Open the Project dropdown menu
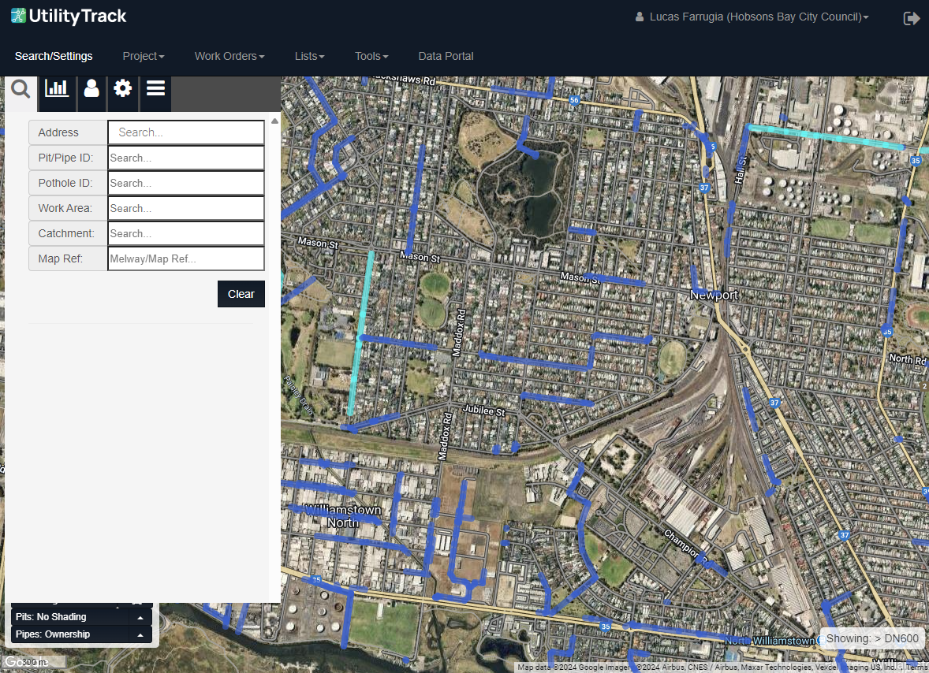The height and width of the screenshot is (673, 929). [x=143, y=56]
